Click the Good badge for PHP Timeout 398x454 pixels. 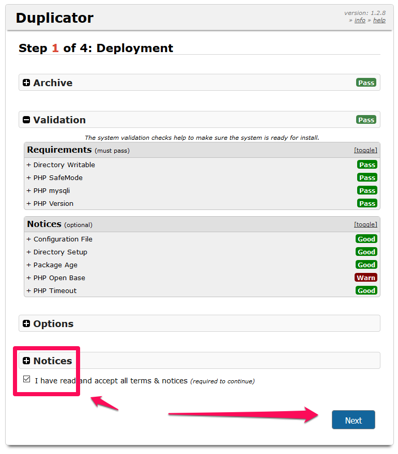pyautogui.click(x=366, y=290)
